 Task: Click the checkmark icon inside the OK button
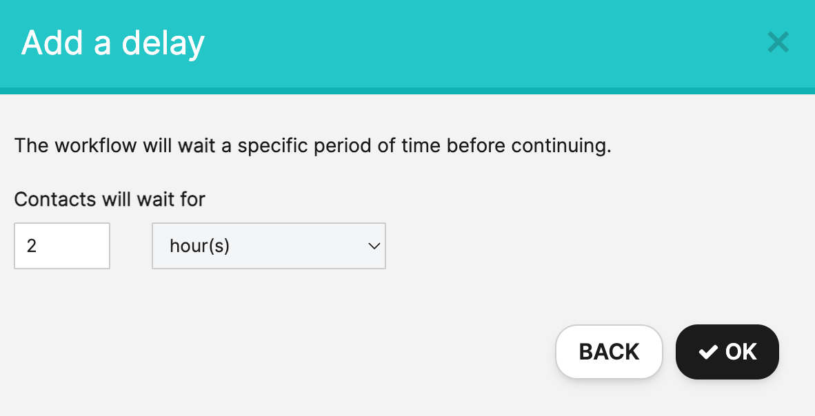707,351
